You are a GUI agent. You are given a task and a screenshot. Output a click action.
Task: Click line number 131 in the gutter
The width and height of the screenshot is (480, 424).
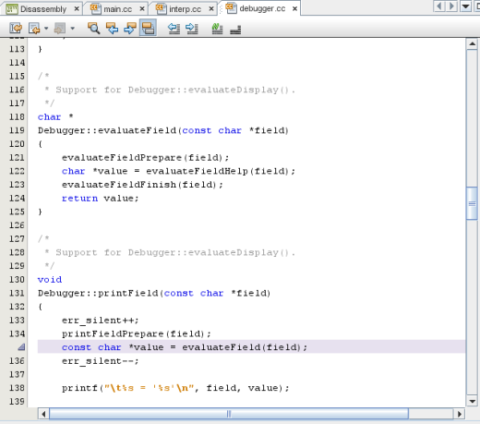click(17, 293)
